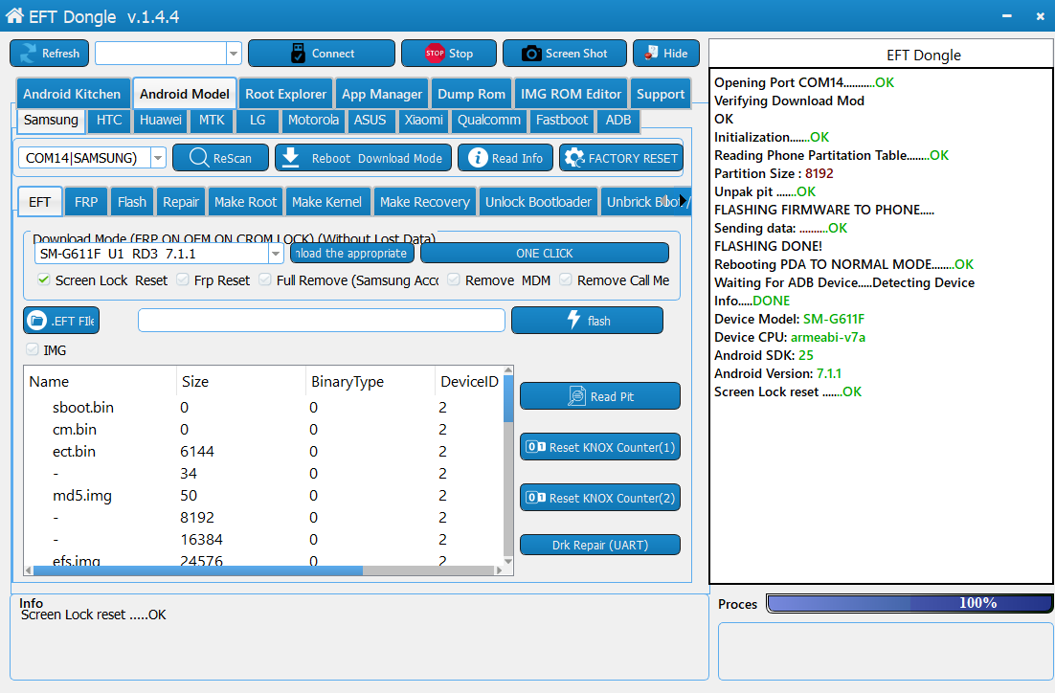Viewport: 1055px width, 693px height.
Task: Expand the COM14|SAMSUNG port dropdown
Action: pos(158,158)
